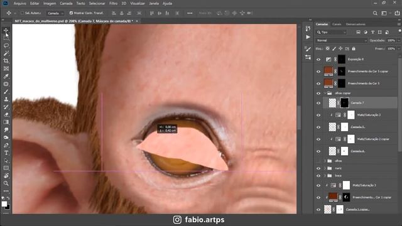Open the Camada auto-select dropdown
402x226 pixels.
pyautogui.click(x=55, y=13)
